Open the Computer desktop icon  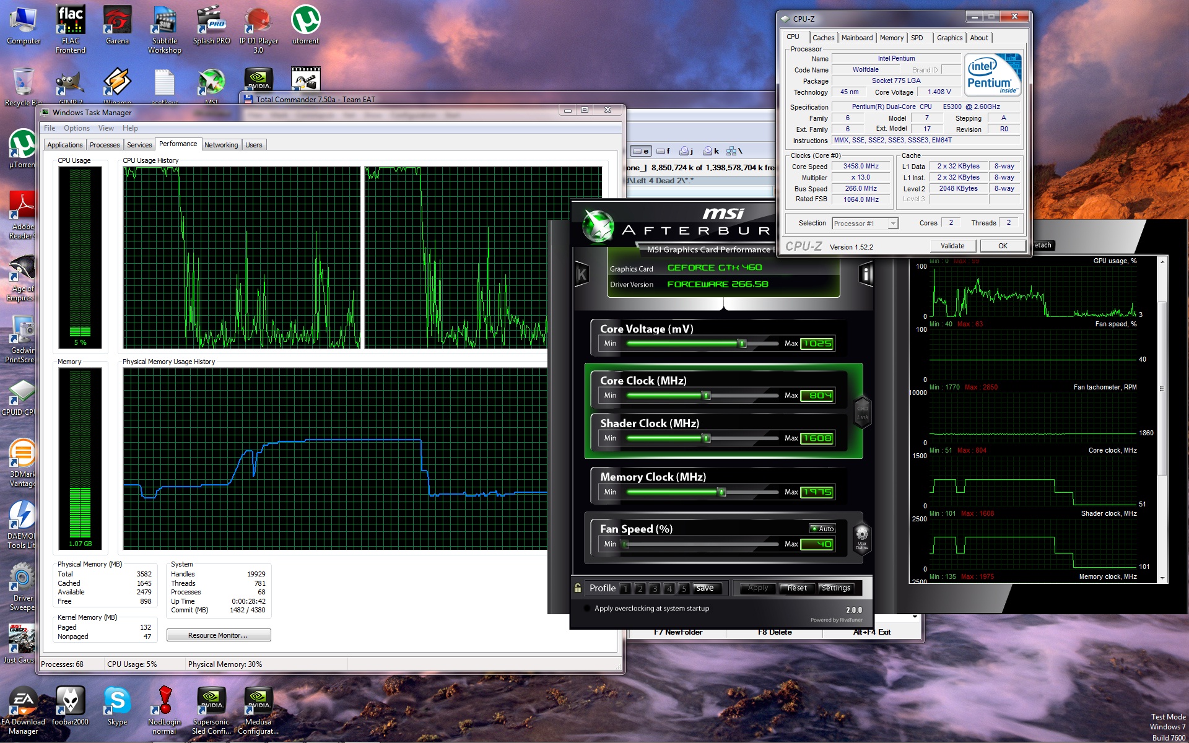(x=24, y=26)
